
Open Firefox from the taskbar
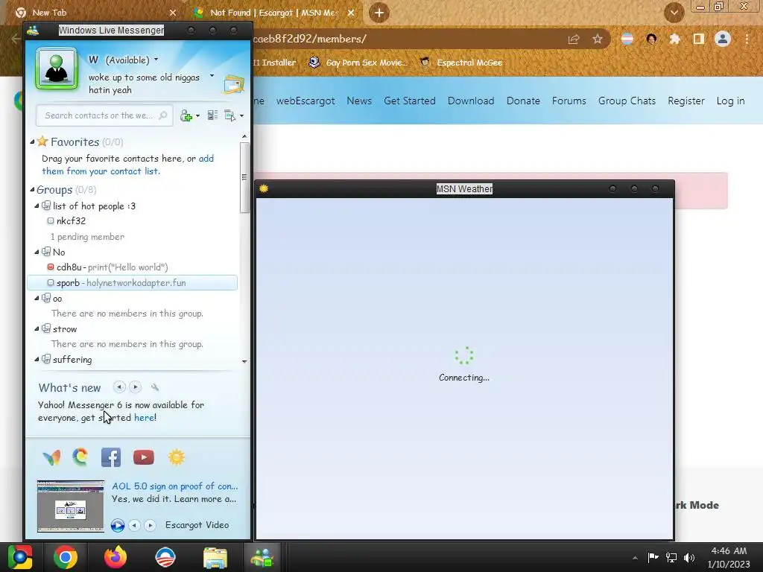click(115, 557)
